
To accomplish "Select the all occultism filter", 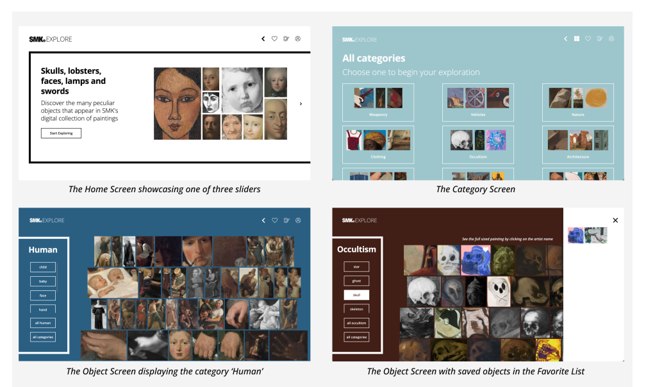I will click(356, 323).
